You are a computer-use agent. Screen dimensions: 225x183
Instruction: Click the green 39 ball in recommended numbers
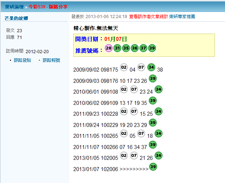tap(152, 48)
